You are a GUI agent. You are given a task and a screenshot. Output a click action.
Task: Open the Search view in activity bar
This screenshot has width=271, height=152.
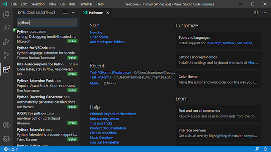click(x=6, y=28)
